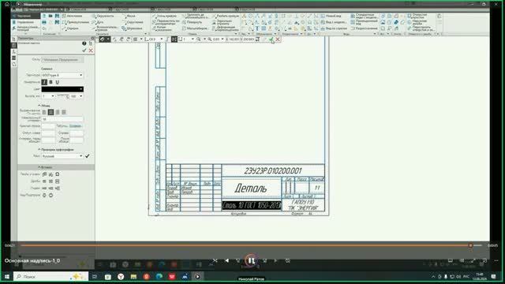This screenshot has height=284, width=505.
Task: Set paragraph alignment to center
Action: coord(50,112)
